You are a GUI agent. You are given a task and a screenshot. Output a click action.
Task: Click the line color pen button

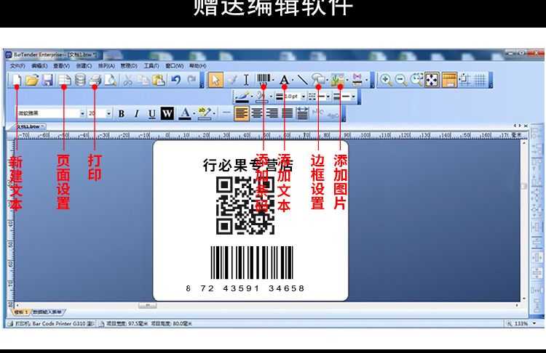pos(242,97)
